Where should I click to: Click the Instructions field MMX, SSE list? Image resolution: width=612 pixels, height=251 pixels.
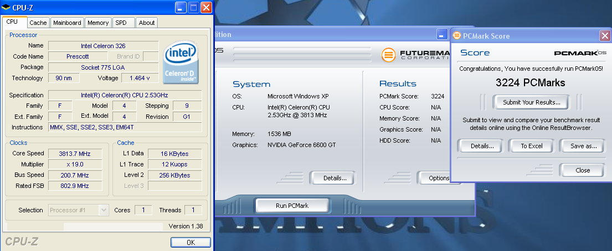coord(125,127)
